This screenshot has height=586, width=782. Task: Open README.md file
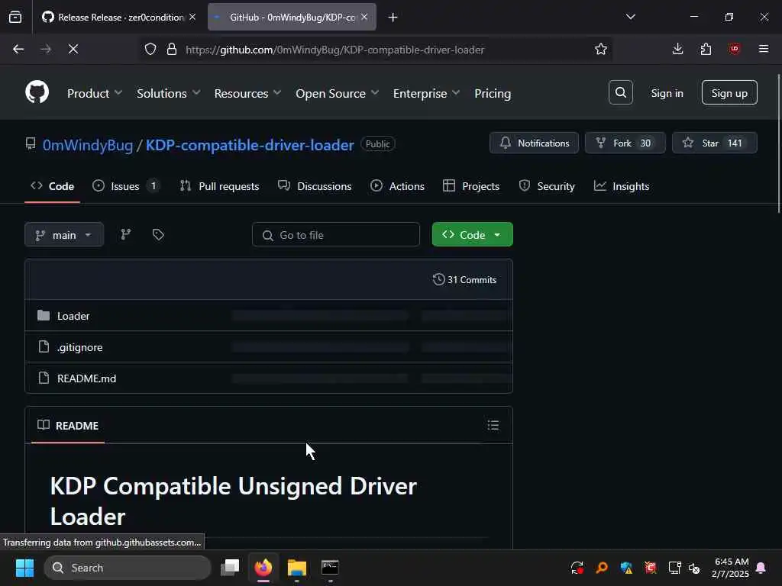point(87,378)
